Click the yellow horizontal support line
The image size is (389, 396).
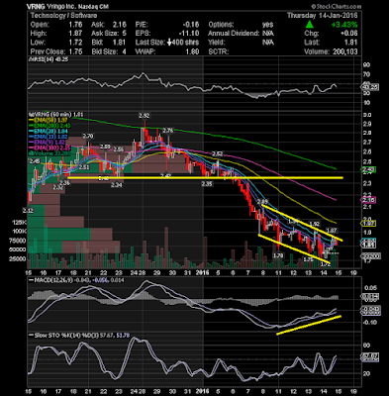click(x=205, y=178)
